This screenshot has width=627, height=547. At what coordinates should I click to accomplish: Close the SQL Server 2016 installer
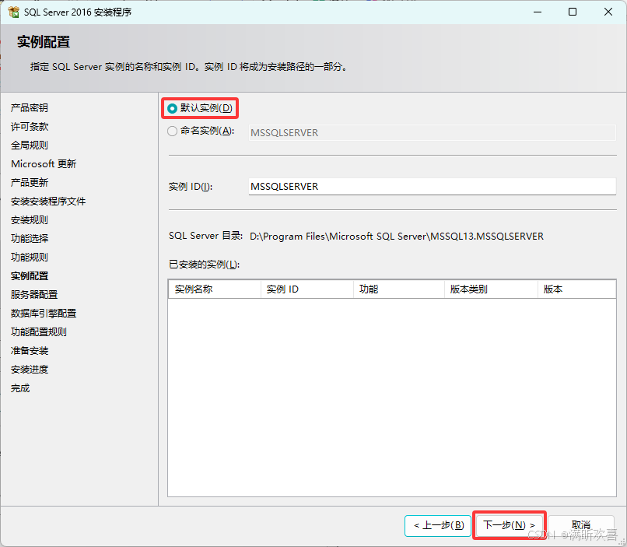click(x=608, y=12)
